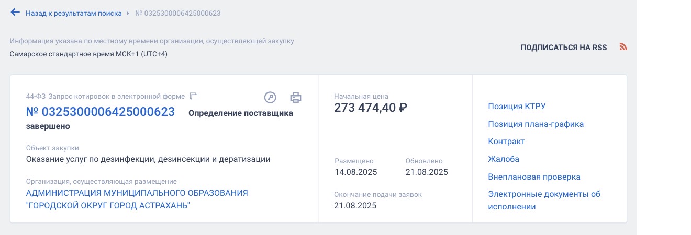
Task: Click the printer icon to print the notice
Action: point(296,97)
